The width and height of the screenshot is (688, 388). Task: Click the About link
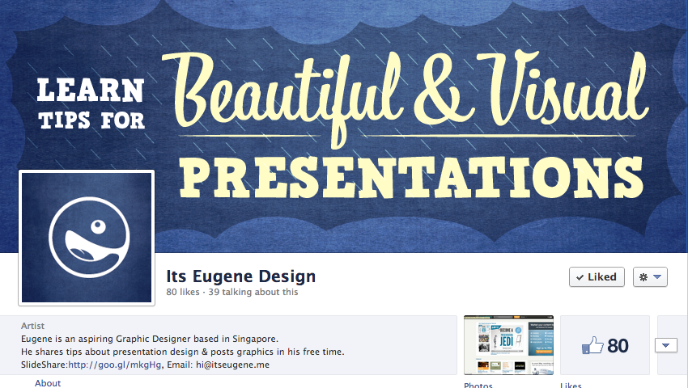tap(48, 383)
